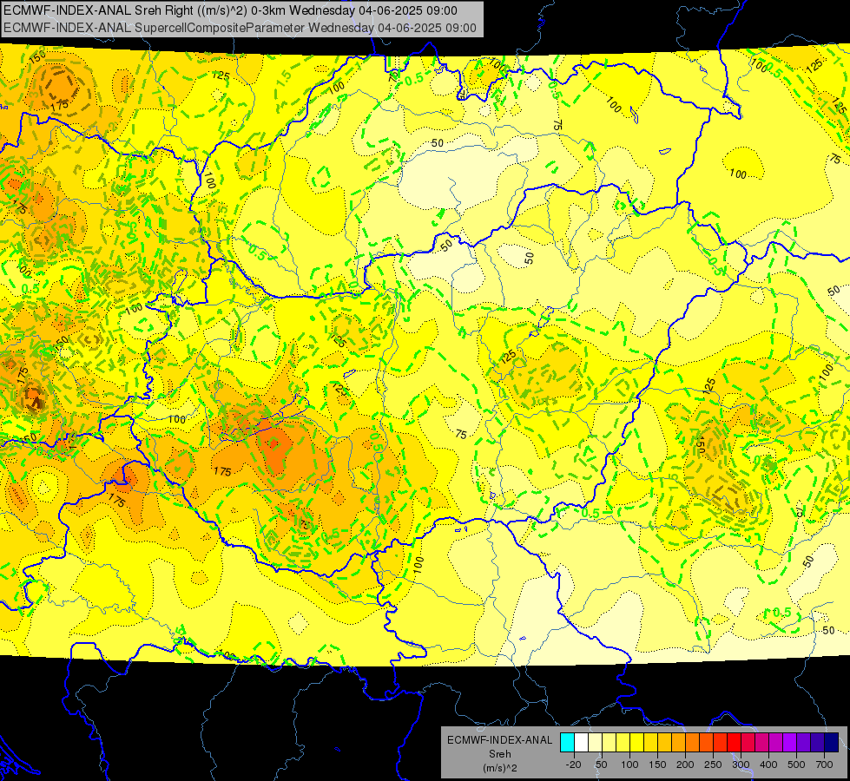Click the '250' value on legend scale
The width and height of the screenshot is (850, 781).
[x=713, y=765]
